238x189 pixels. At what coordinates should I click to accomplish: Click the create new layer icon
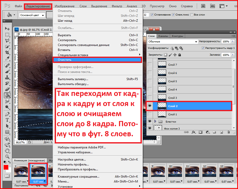[x=221, y=132]
